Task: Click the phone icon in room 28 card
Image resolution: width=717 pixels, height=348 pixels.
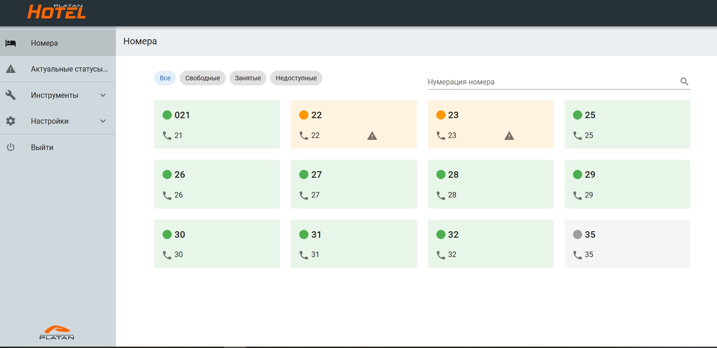Action: coord(441,195)
